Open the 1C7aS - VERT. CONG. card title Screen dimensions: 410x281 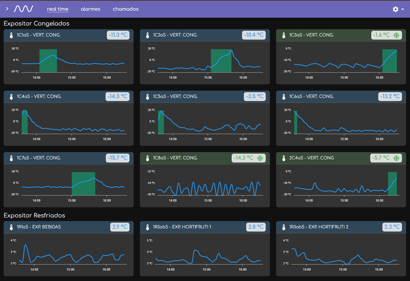click(x=39, y=158)
